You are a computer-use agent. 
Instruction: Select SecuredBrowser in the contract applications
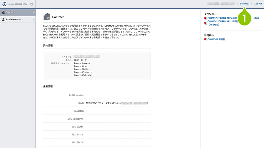click(82, 63)
